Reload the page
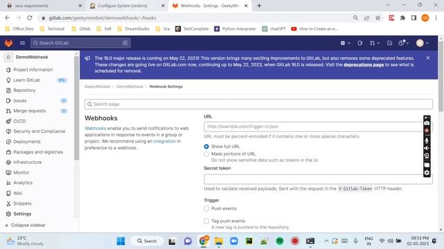Image resolution: width=444 pixels, height=249 pixels. [30, 18]
